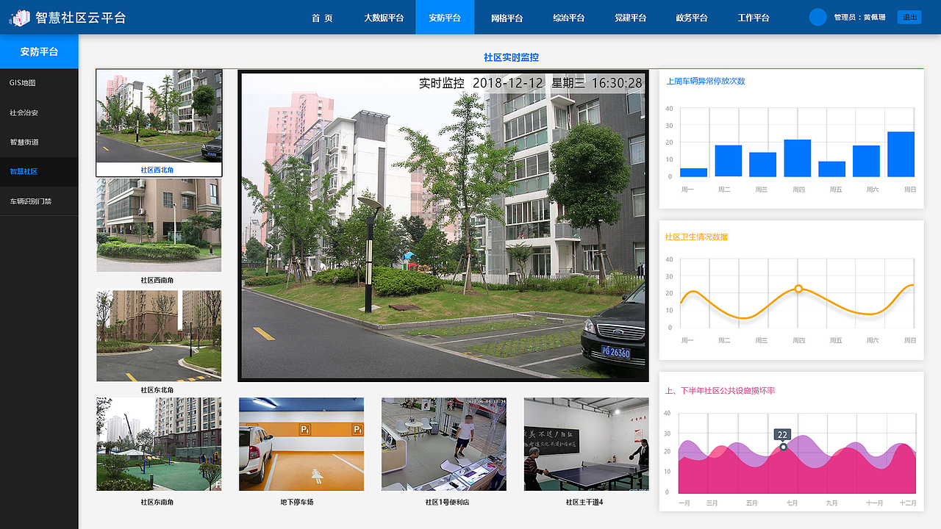Click the 安防平台 sidebar header

point(39,51)
